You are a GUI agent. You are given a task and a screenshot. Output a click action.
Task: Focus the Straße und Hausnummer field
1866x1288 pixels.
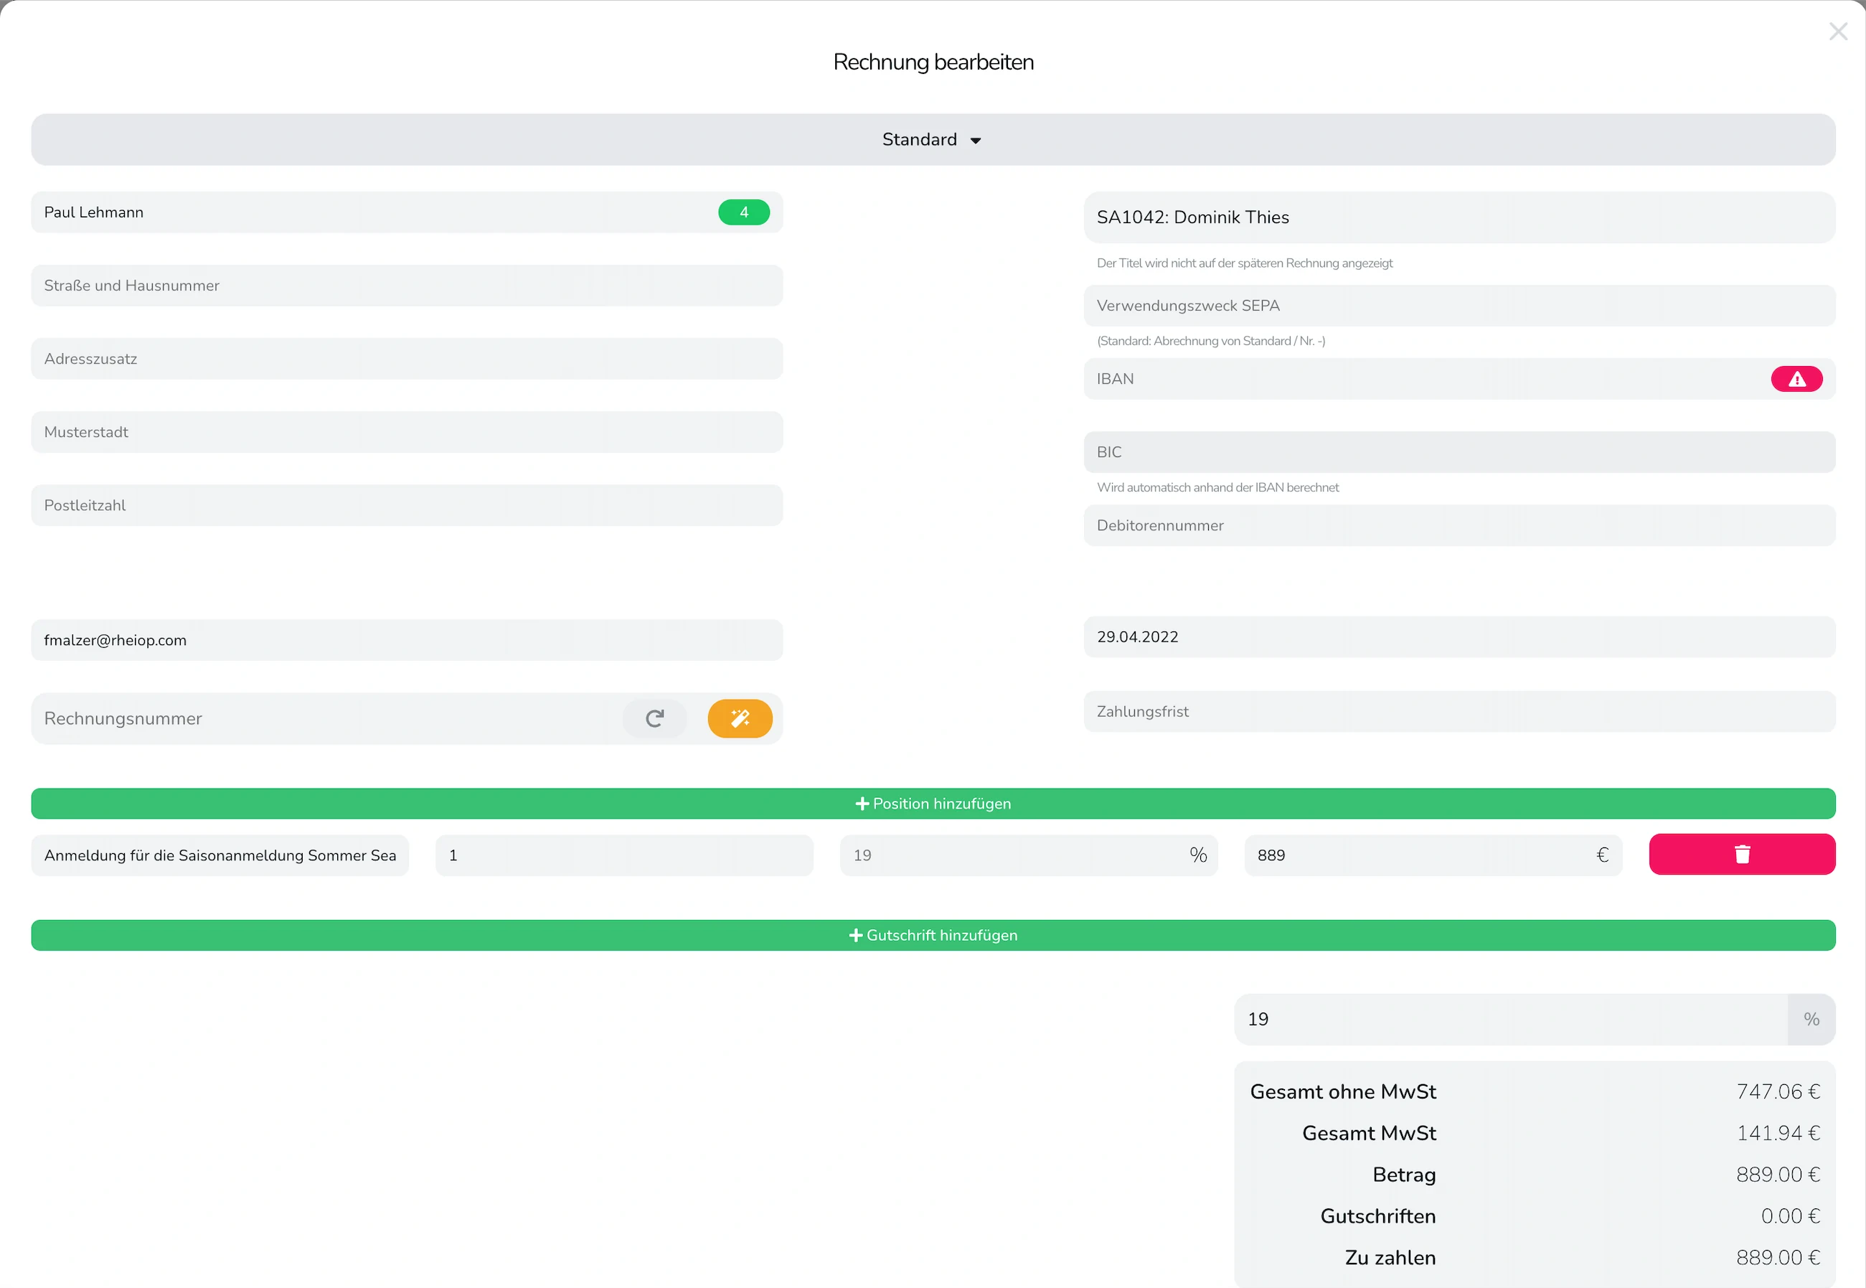[x=406, y=286]
